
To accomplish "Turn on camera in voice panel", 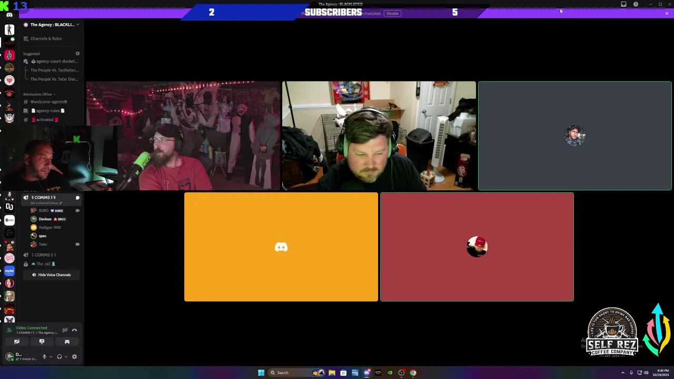I will tap(16, 342).
